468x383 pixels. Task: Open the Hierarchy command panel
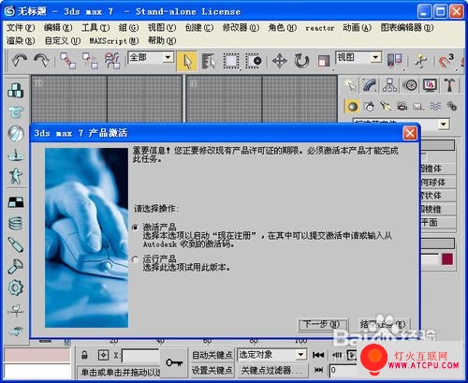point(389,85)
